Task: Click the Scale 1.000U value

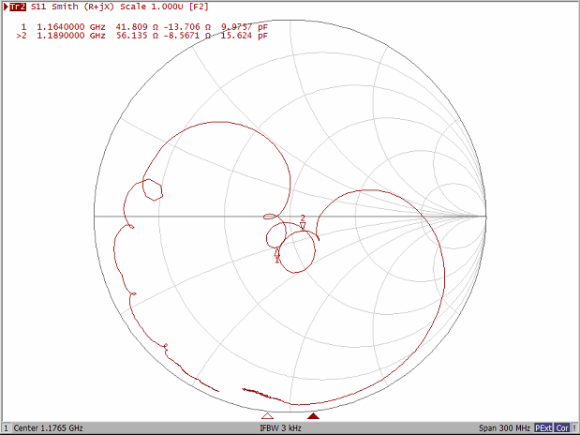Action: point(154,7)
